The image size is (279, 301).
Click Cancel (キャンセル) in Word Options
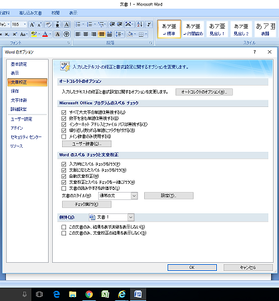tap(248, 268)
